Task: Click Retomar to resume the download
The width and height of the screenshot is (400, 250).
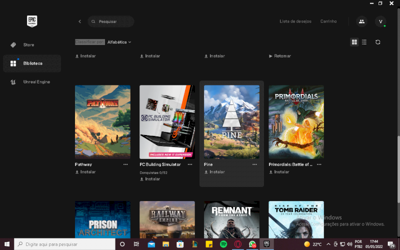Action: pyautogui.click(x=280, y=56)
